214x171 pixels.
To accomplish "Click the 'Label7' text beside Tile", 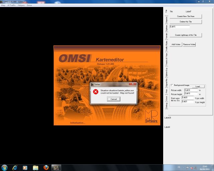I will (189, 12).
